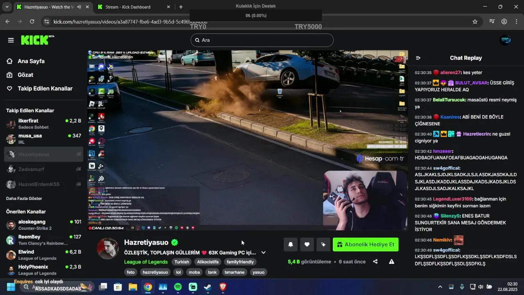524x295 pixels.
Task: Click the heart follow button
Action: coord(307,245)
